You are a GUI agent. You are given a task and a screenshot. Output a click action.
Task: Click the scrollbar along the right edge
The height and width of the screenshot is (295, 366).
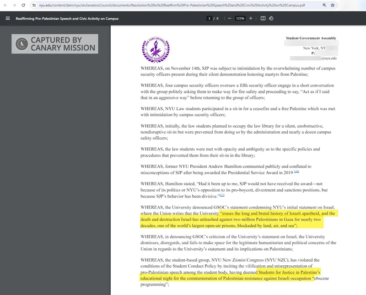(363, 137)
